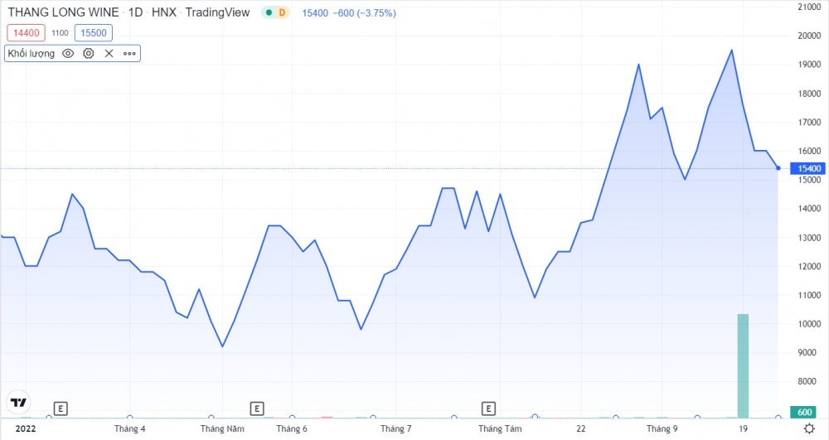Open more options for the Khối lượng indicator
Image resolution: width=829 pixels, height=440 pixels.
tap(129, 53)
